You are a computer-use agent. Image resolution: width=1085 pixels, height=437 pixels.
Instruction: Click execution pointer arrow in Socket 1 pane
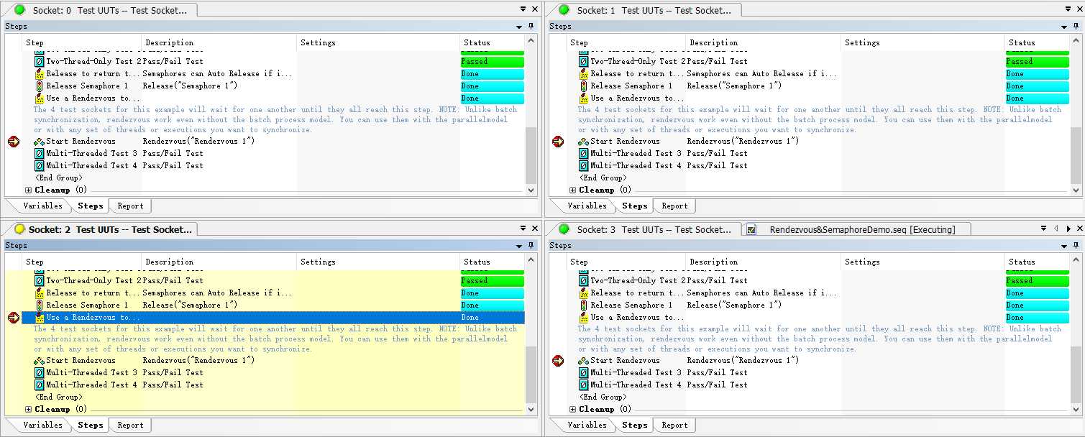[558, 142]
